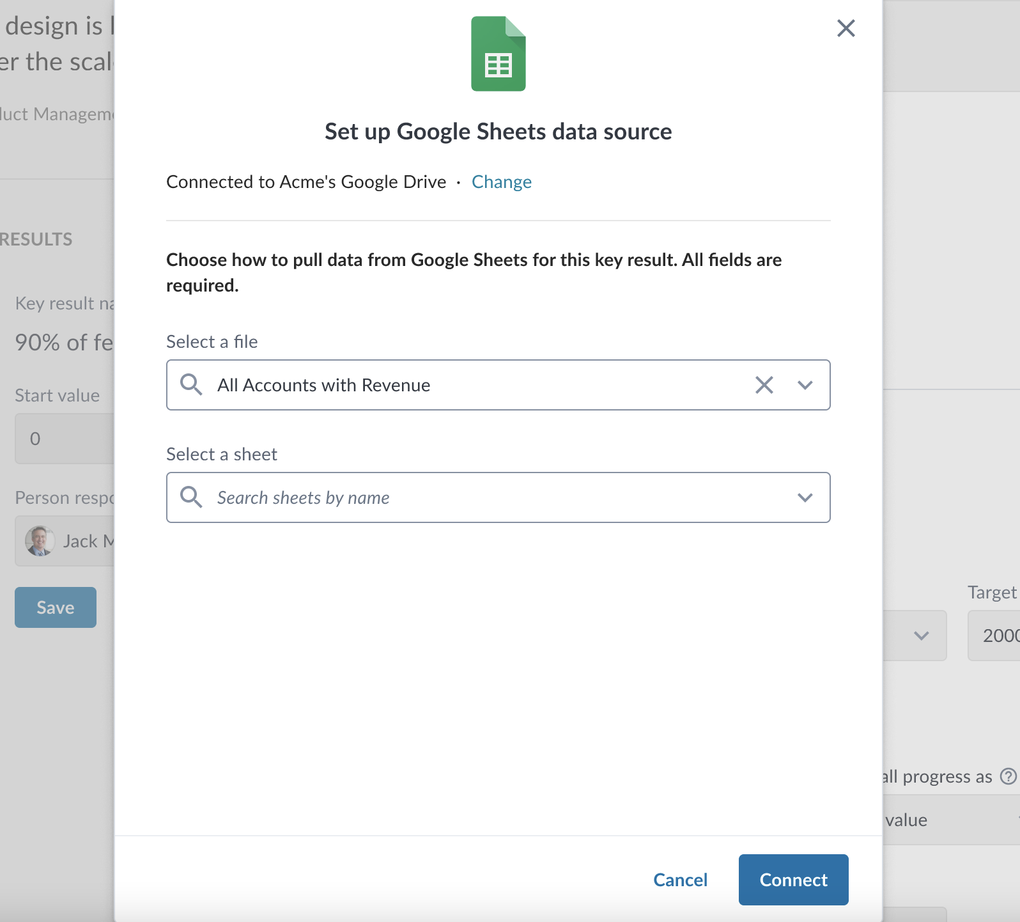
Task: Click the Target value field showing 2000
Action: click(x=994, y=636)
